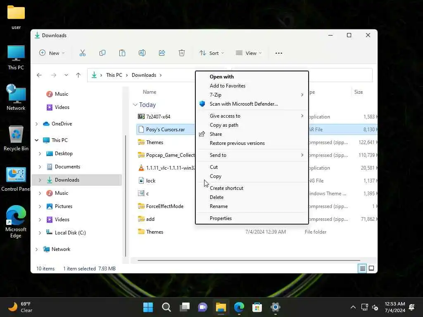Expand Desktop tree node
This screenshot has height=317, width=423.
pyautogui.click(x=40, y=154)
